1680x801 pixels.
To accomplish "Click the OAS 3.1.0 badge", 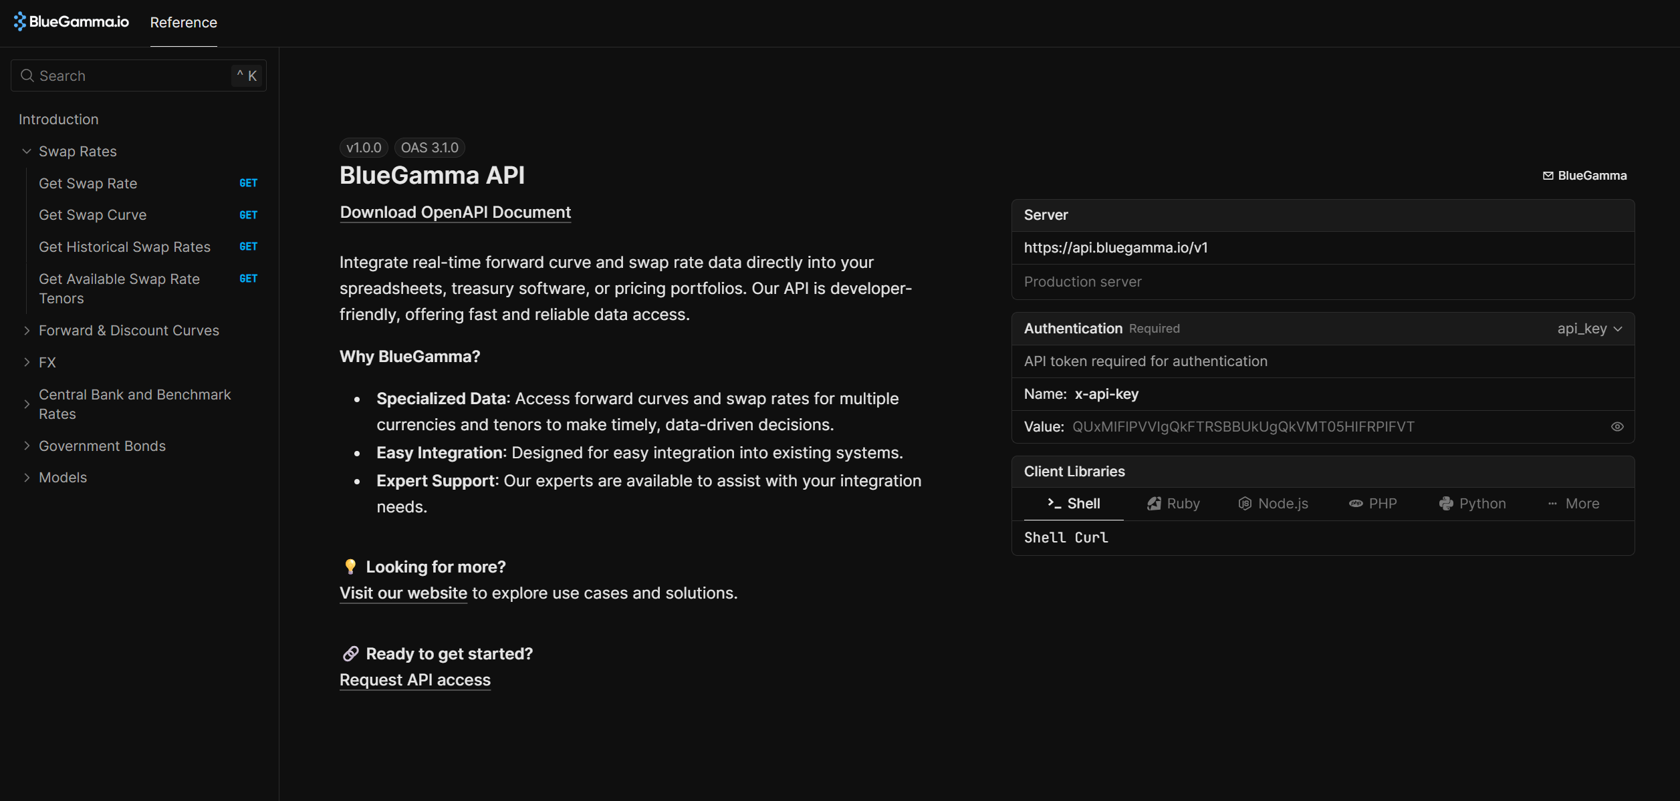I will [x=430, y=148].
